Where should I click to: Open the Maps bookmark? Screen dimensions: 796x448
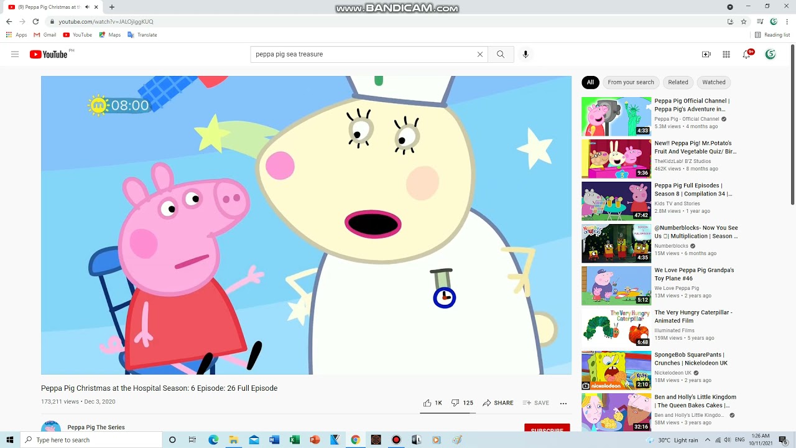110,35
